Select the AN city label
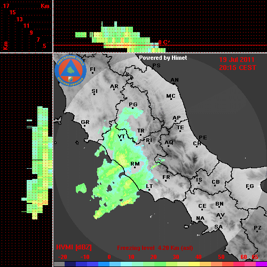Viewport: 267px width, 267px height. coord(175,80)
